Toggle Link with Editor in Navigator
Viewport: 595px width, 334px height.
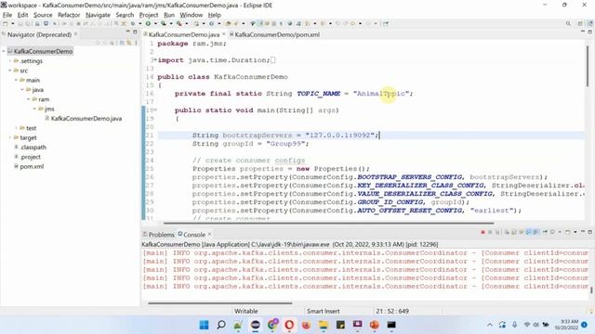pyautogui.click(x=129, y=43)
